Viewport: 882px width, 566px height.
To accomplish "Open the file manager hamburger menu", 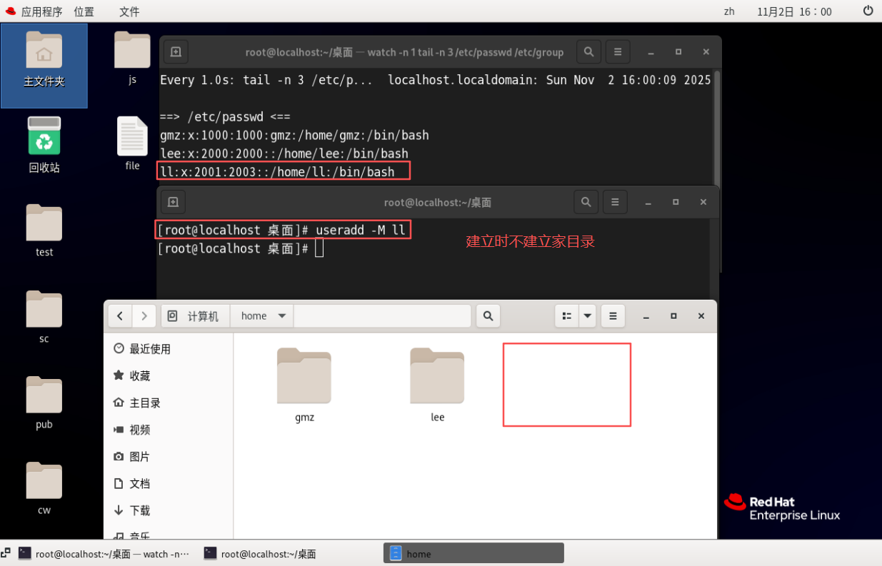I will (613, 315).
